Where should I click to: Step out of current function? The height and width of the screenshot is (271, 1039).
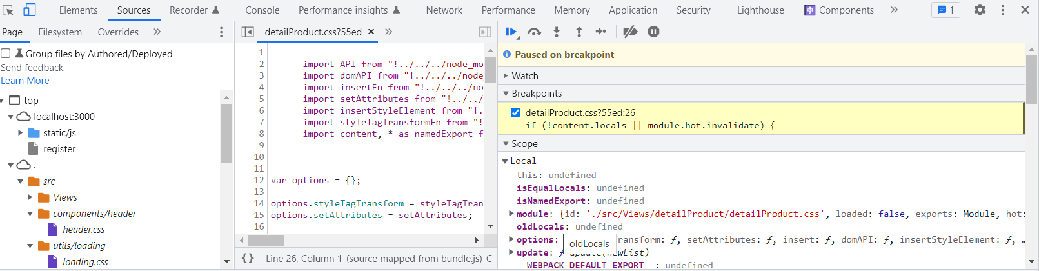[x=579, y=32]
